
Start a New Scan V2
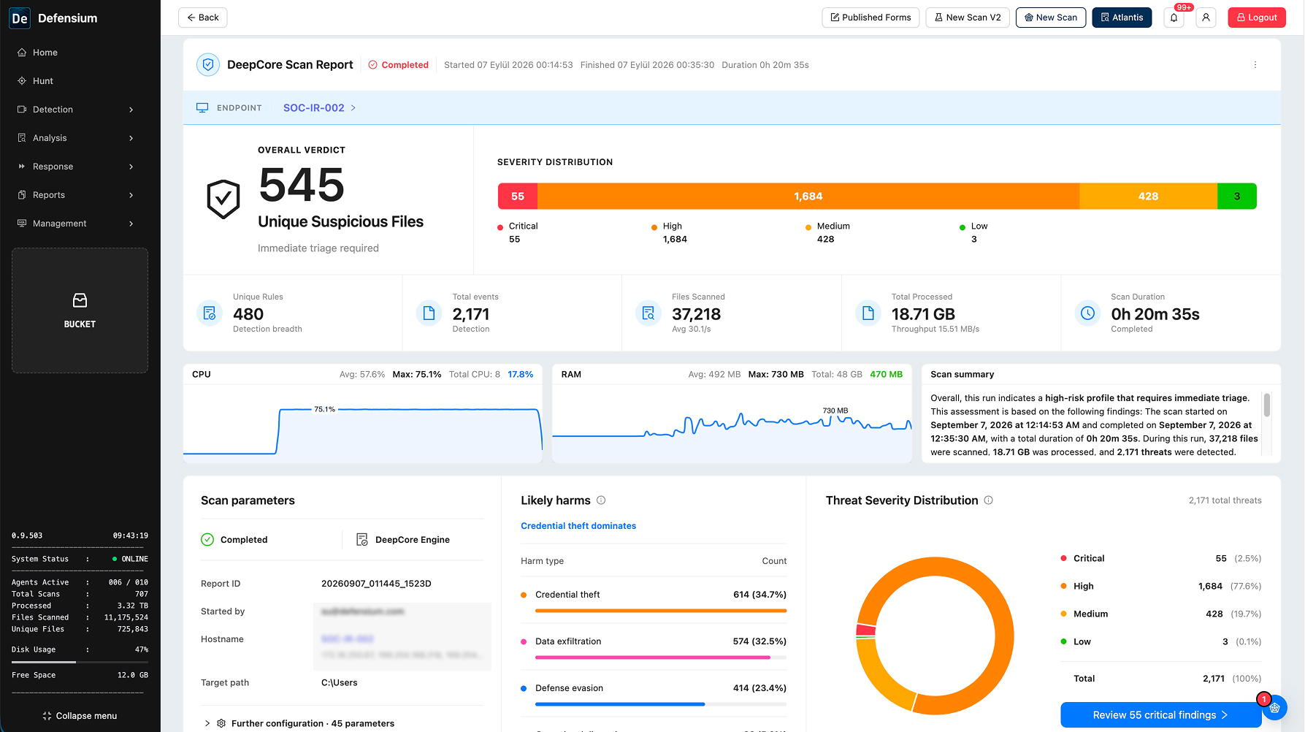pos(968,18)
